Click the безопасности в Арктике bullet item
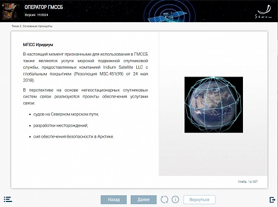The width and height of the screenshot is (278, 207). (73, 137)
